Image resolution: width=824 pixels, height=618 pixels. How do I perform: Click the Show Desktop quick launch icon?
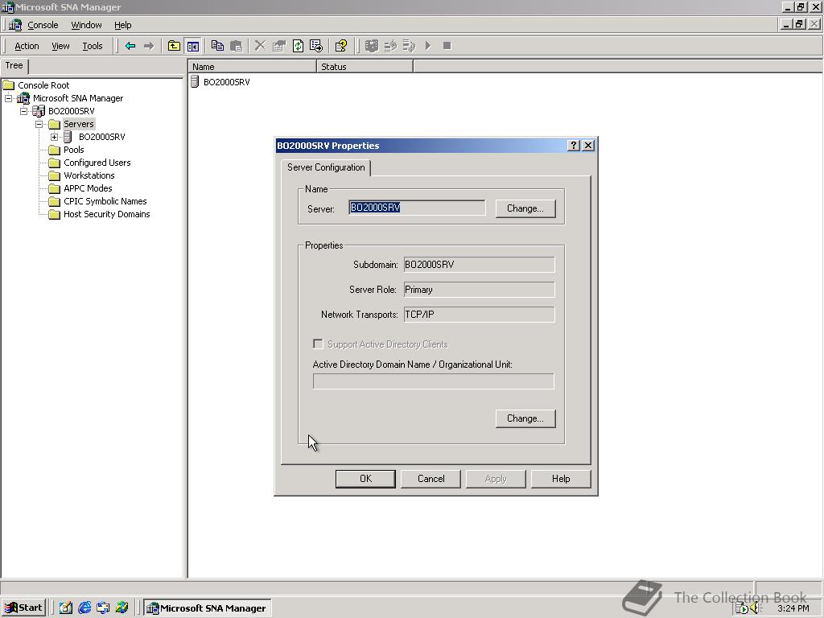tap(66, 608)
